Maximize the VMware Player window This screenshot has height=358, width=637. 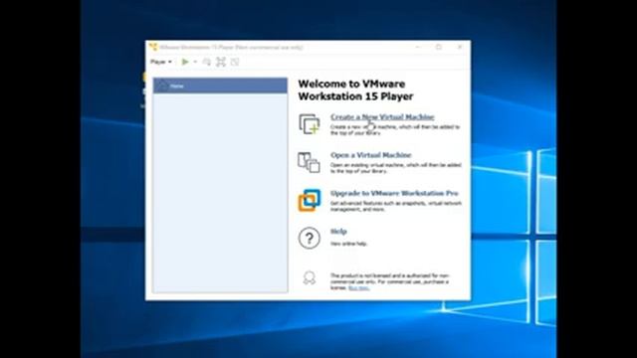click(x=439, y=47)
